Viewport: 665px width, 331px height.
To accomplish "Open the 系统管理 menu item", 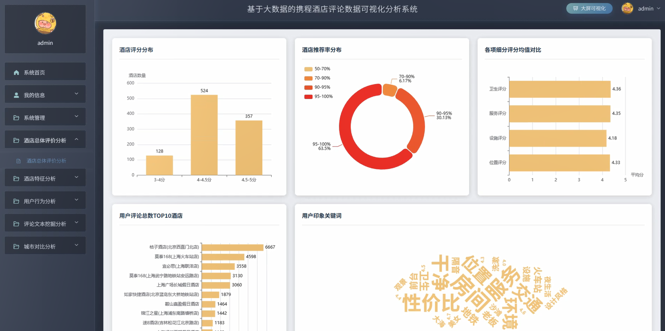I will click(x=45, y=117).
